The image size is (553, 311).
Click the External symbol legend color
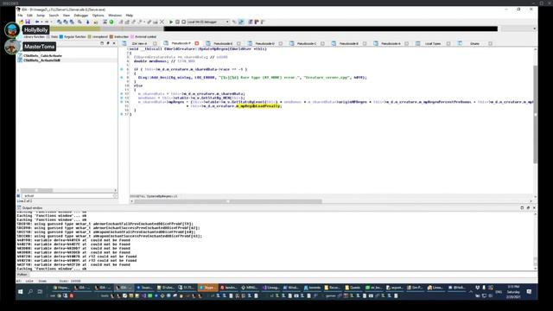(132, 36)
